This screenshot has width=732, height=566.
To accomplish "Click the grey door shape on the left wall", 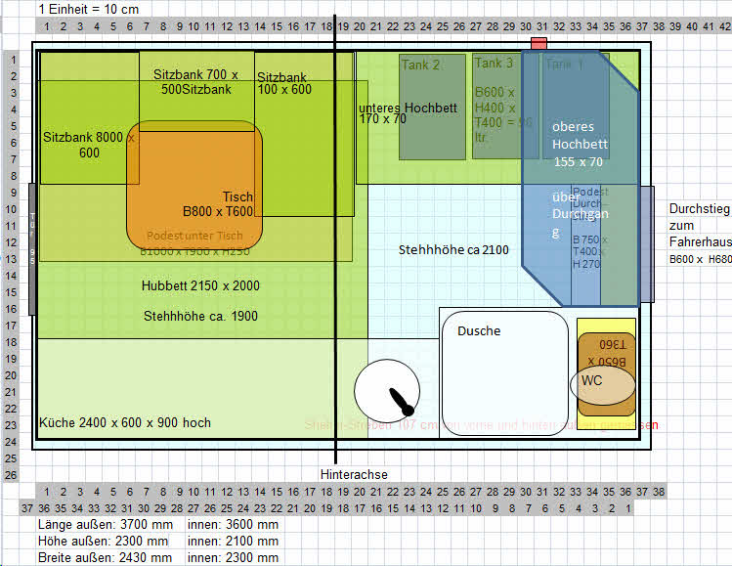I will 32,249.
